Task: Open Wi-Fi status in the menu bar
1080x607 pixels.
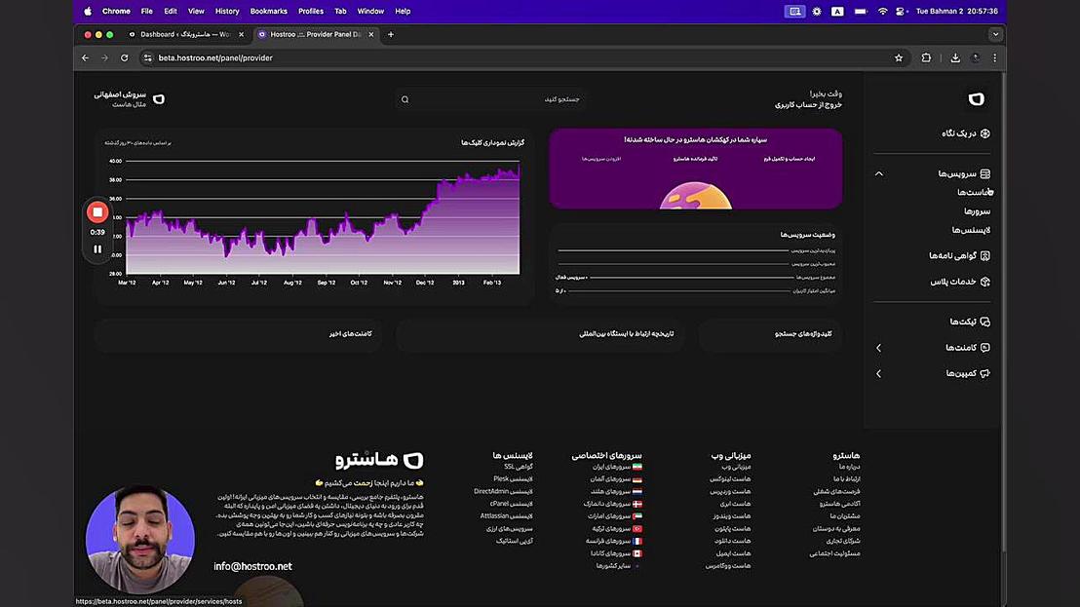Action: coord(882,11)
